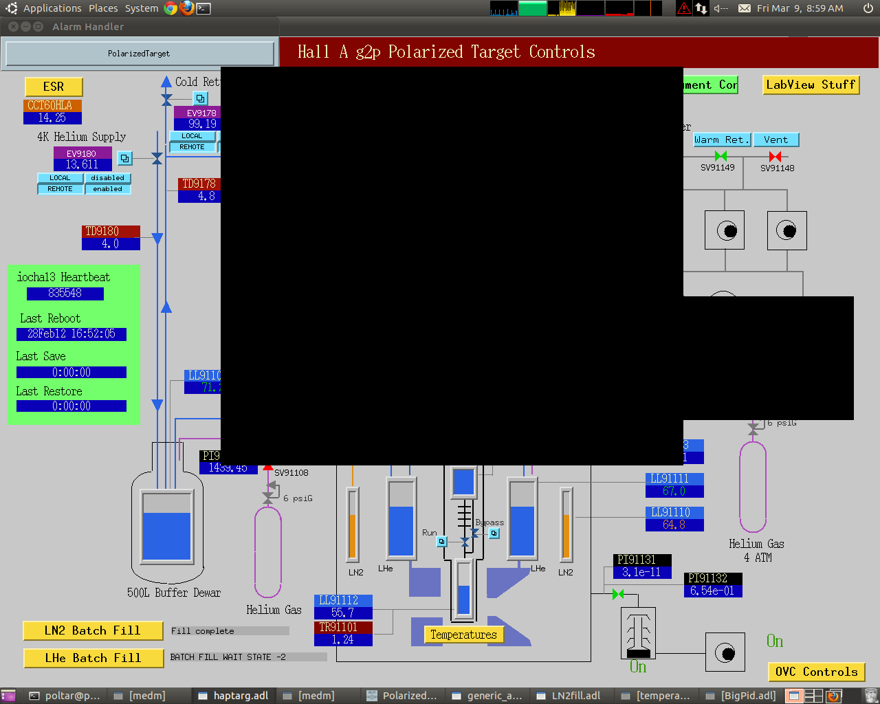Select disabled option for EV9180
This screenshot has height=704, width=880.
(x=108, y=178)
